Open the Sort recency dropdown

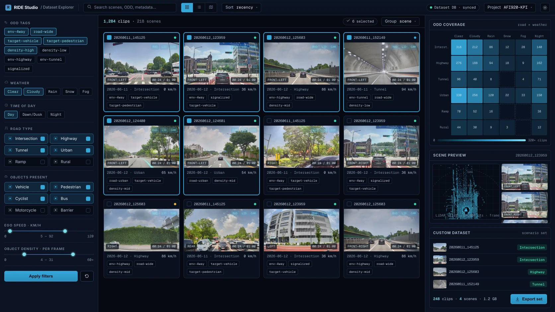point(241,7)
